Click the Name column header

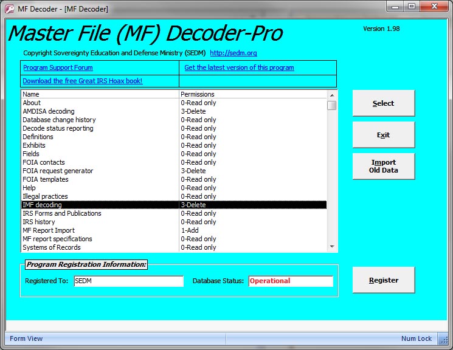pos(100,94)
